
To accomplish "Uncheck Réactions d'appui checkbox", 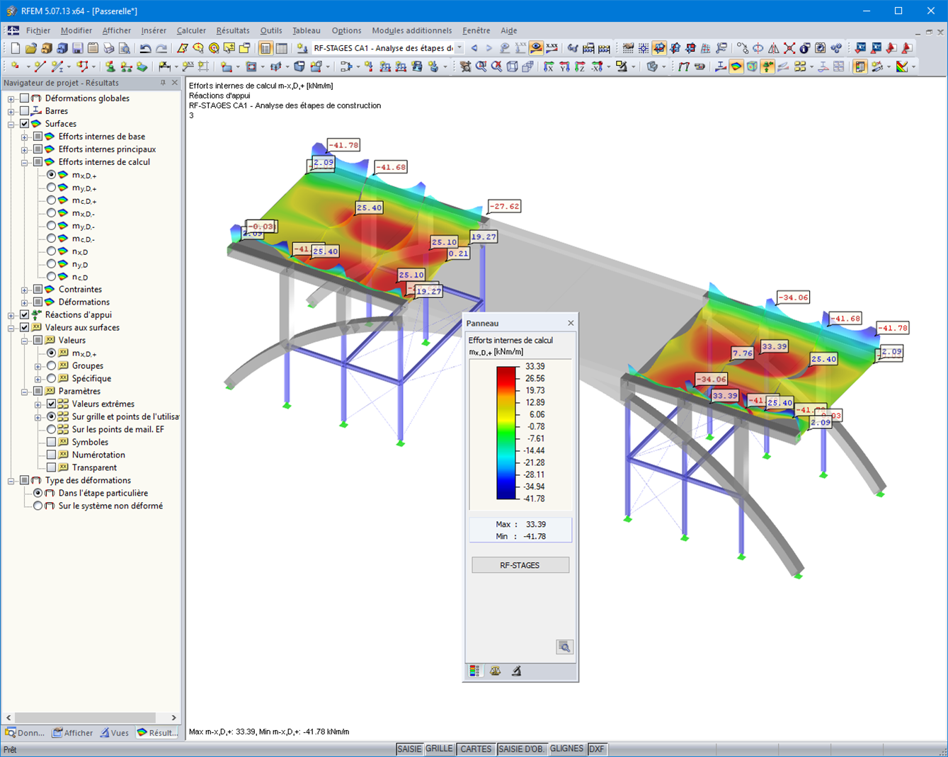I will click(x=25, y=315).
